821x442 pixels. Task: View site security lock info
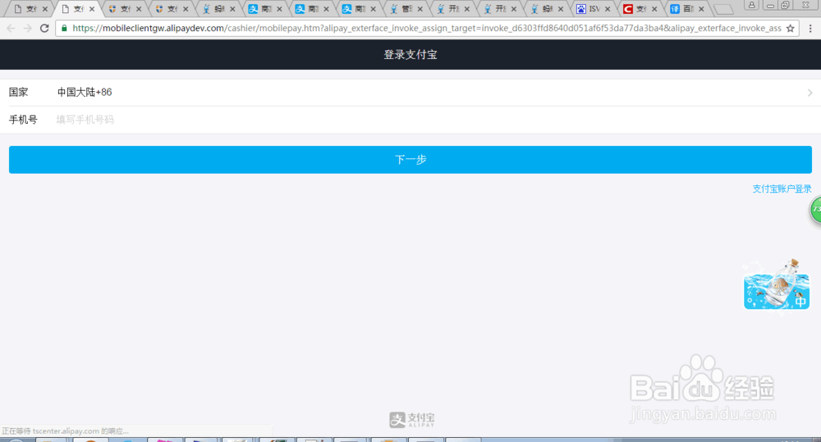[64, 28]
